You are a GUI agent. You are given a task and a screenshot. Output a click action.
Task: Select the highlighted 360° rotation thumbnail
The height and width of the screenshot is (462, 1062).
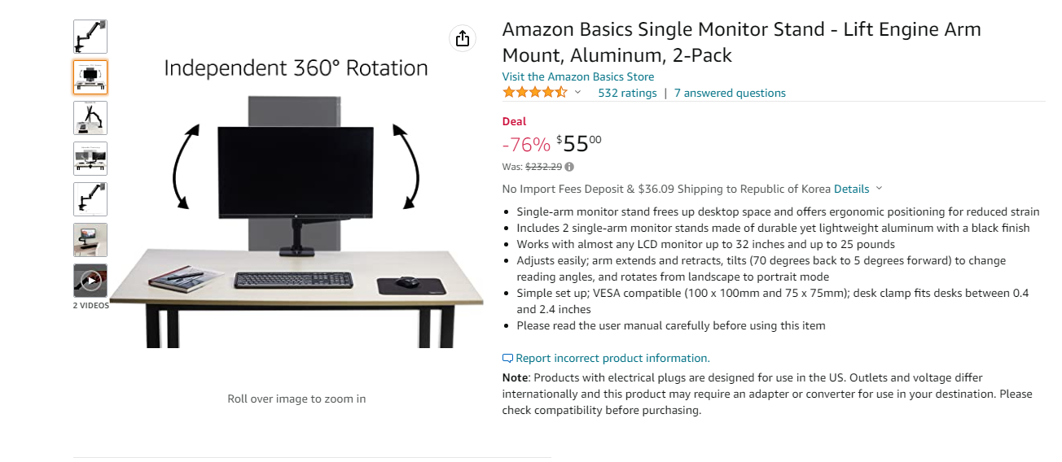pos(90,77)
